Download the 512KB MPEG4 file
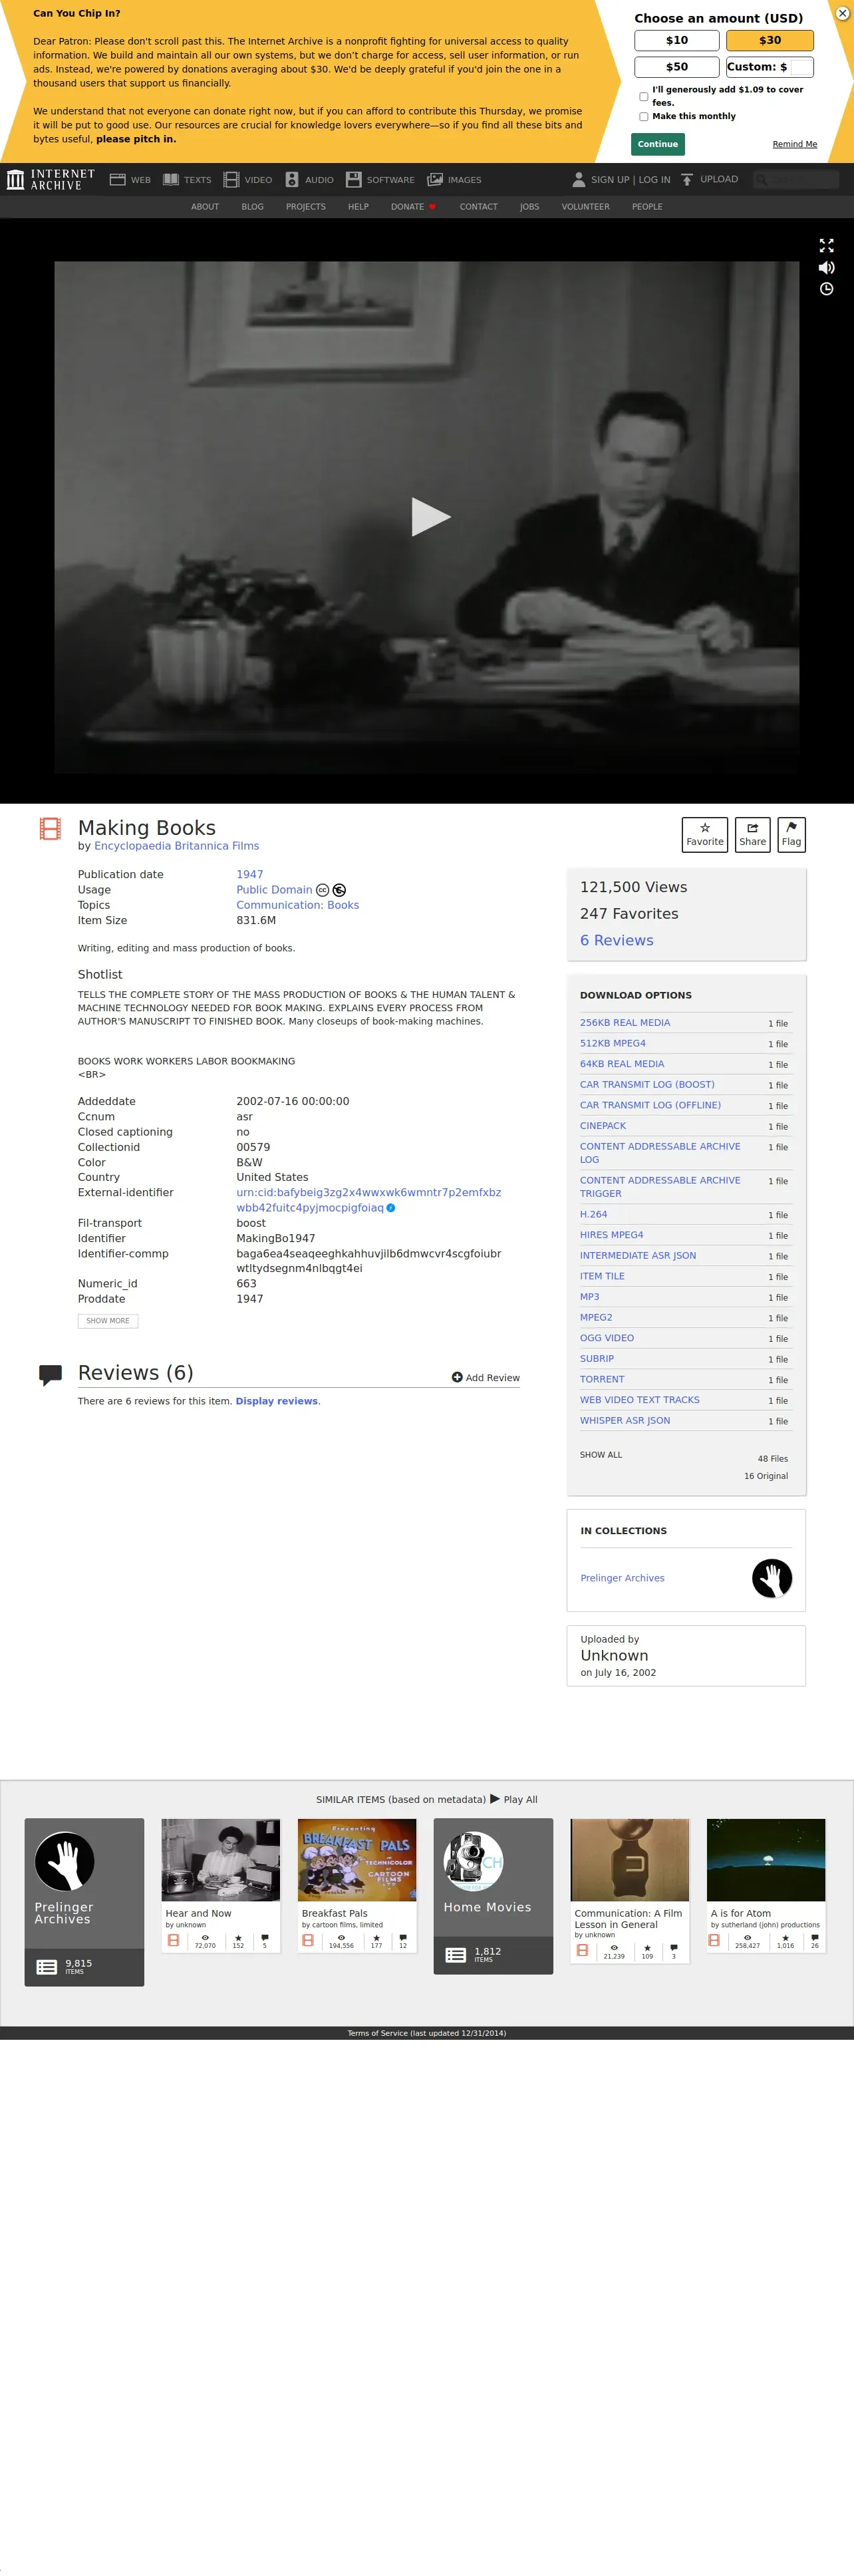Screen dimensions: 854x2576 click(x=612, y=1044)
